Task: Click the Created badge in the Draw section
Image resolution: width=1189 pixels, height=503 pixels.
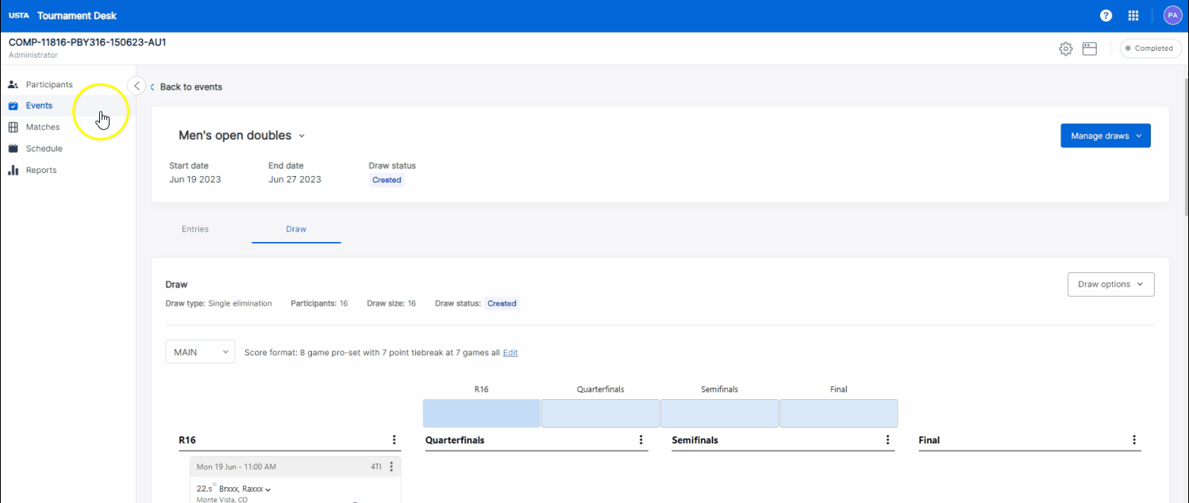Action: pos(502,303)
